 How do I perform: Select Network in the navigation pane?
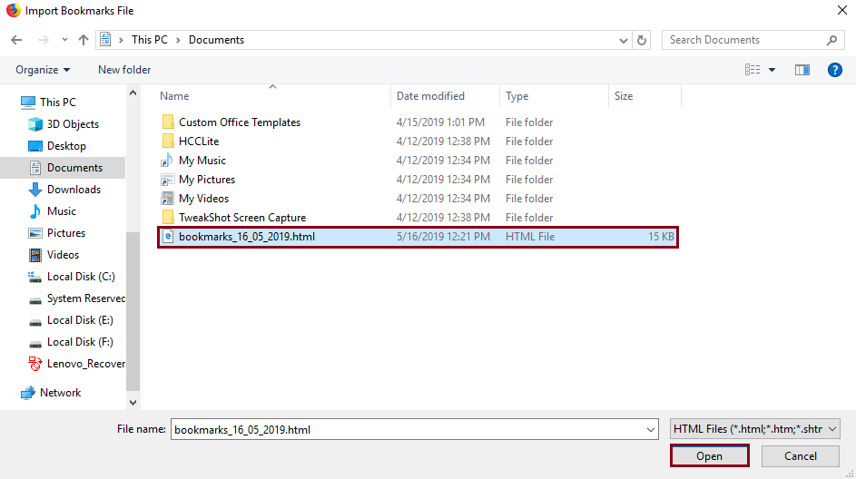60,393
